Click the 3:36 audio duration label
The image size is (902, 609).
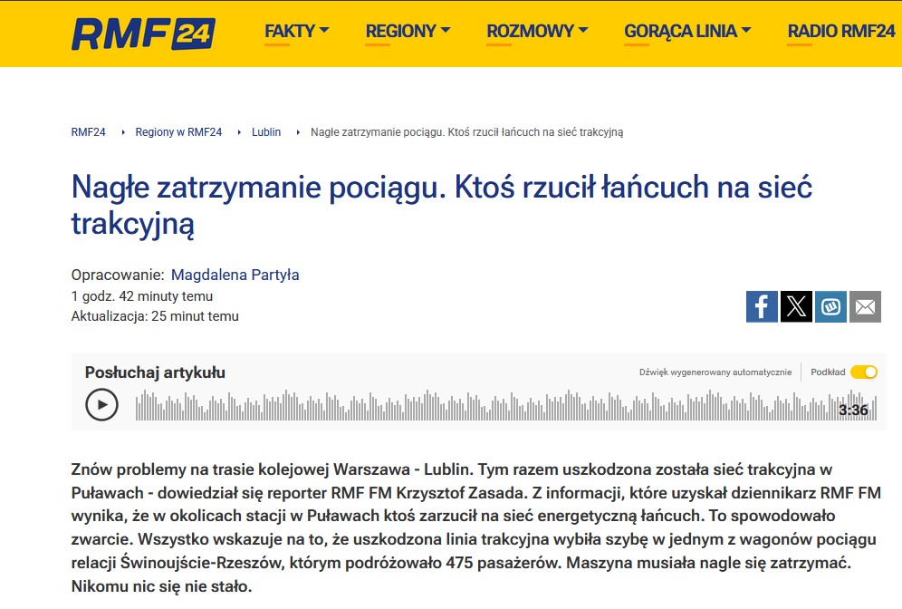(x=853, y=410)
